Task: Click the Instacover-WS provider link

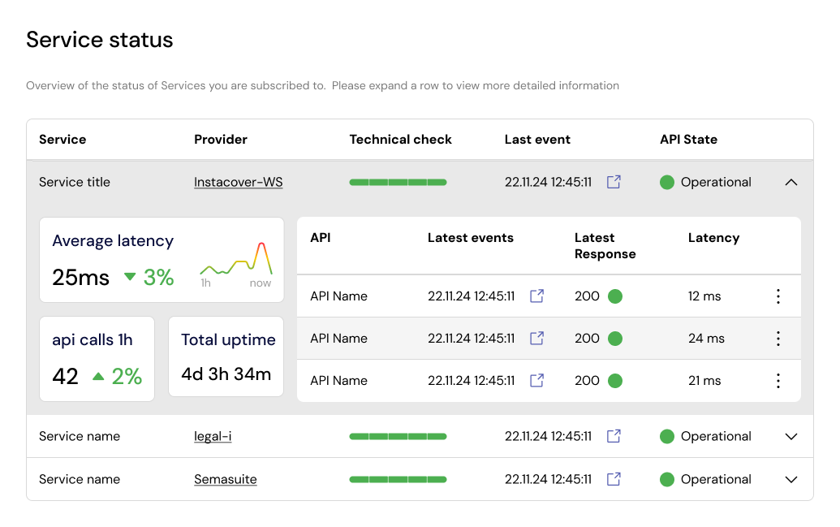Action: [238, 183]
